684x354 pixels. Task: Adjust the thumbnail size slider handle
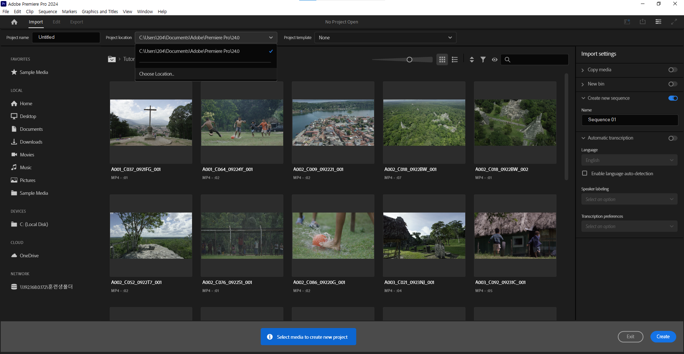point(409,60)
